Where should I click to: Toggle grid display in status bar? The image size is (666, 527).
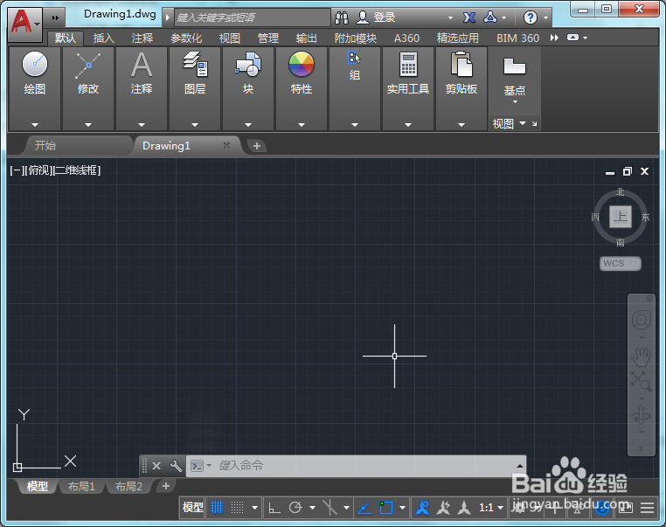pos(217,508)
